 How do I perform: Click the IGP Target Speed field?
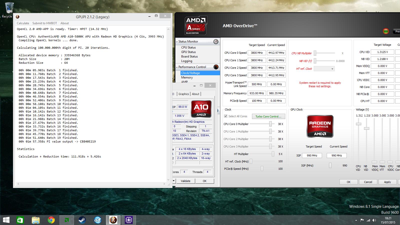point(312,155)
